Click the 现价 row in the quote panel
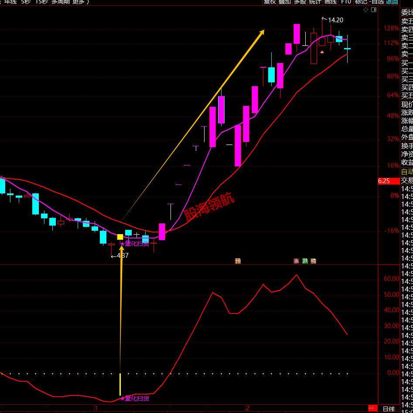The width and height of the screenshot is (413, 413). click(407, 104)
